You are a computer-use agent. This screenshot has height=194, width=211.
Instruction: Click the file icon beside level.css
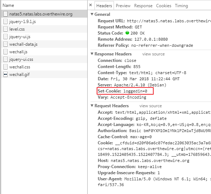[x=5, y=29]
